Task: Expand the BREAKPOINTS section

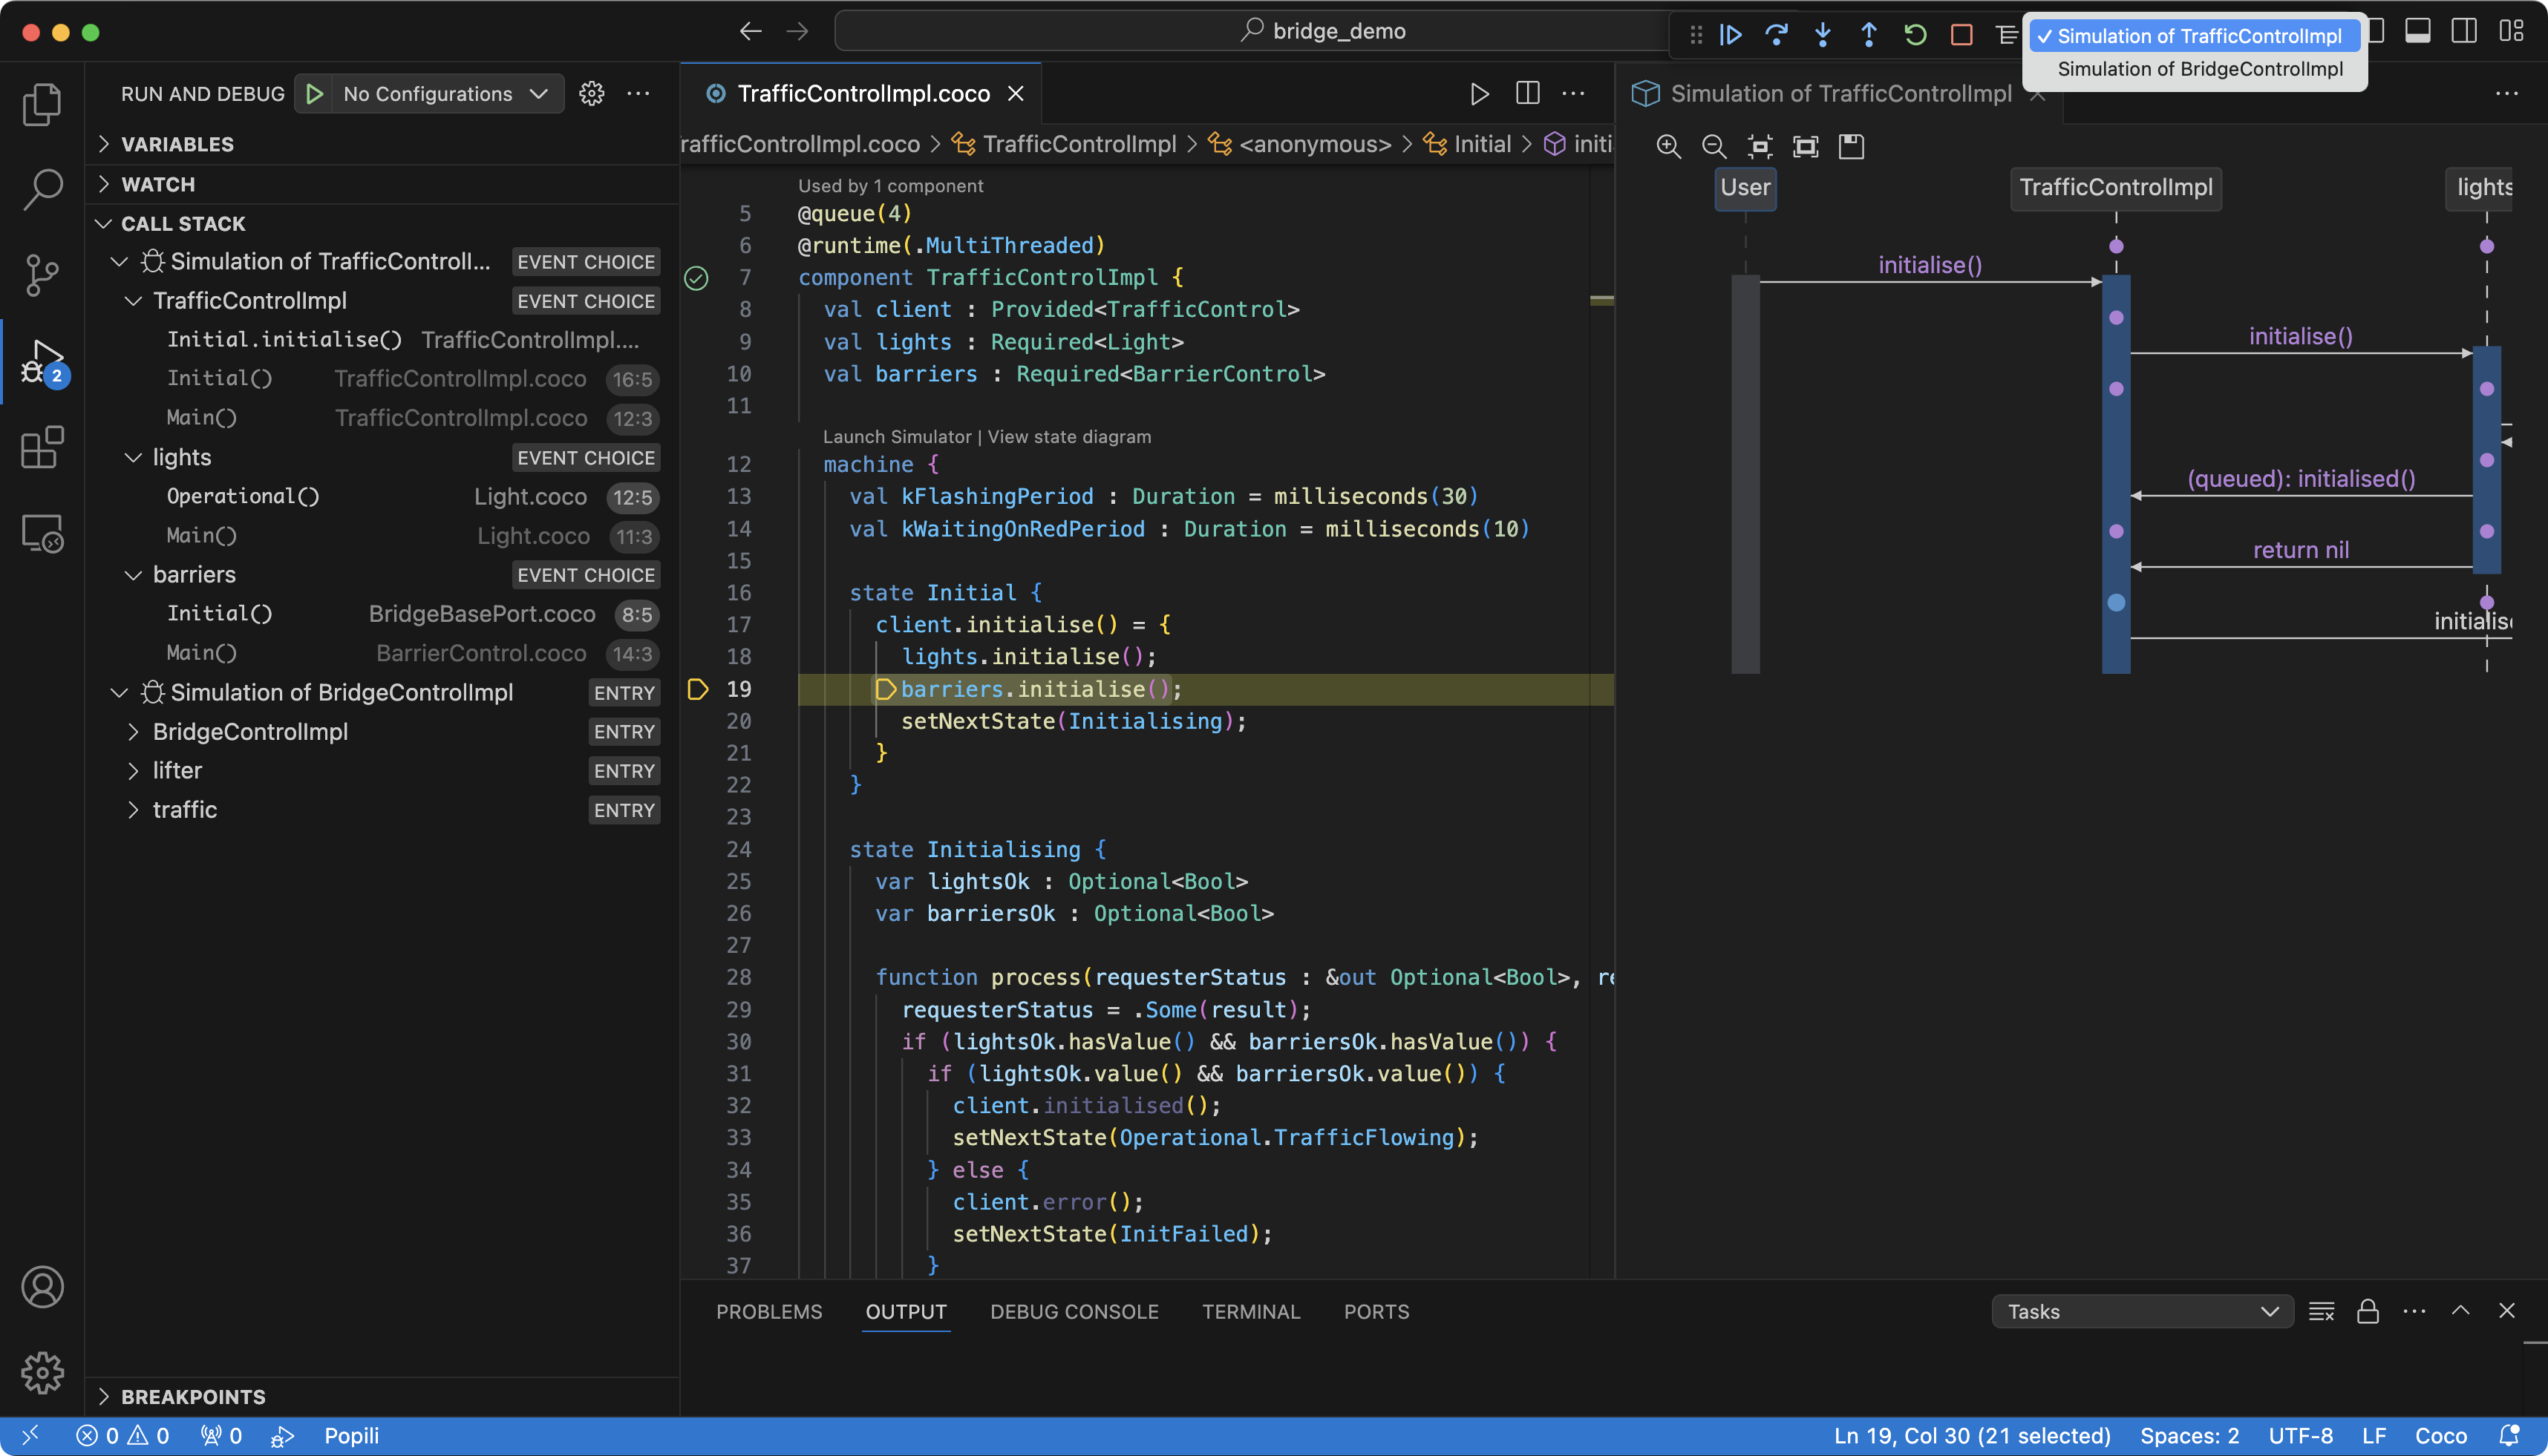Action: click(193, 1397)
